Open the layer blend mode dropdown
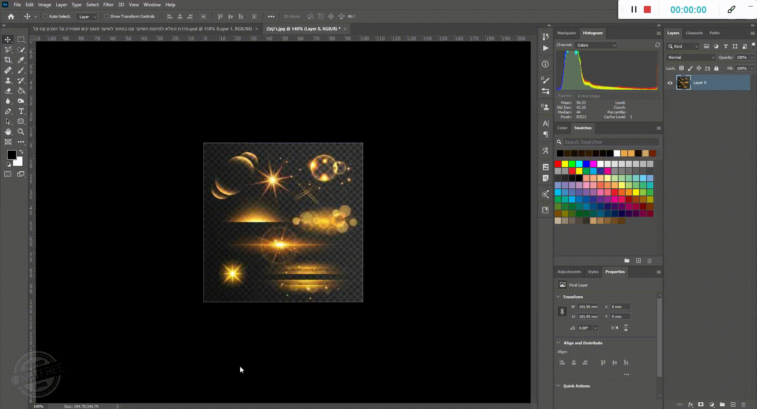The height and width of the screenshot is (409, 757). click(691, 58)
